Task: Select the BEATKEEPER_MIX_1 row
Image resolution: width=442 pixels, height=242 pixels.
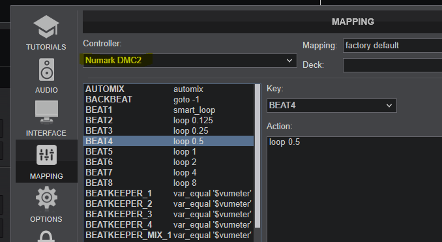Action: [169, 235]
